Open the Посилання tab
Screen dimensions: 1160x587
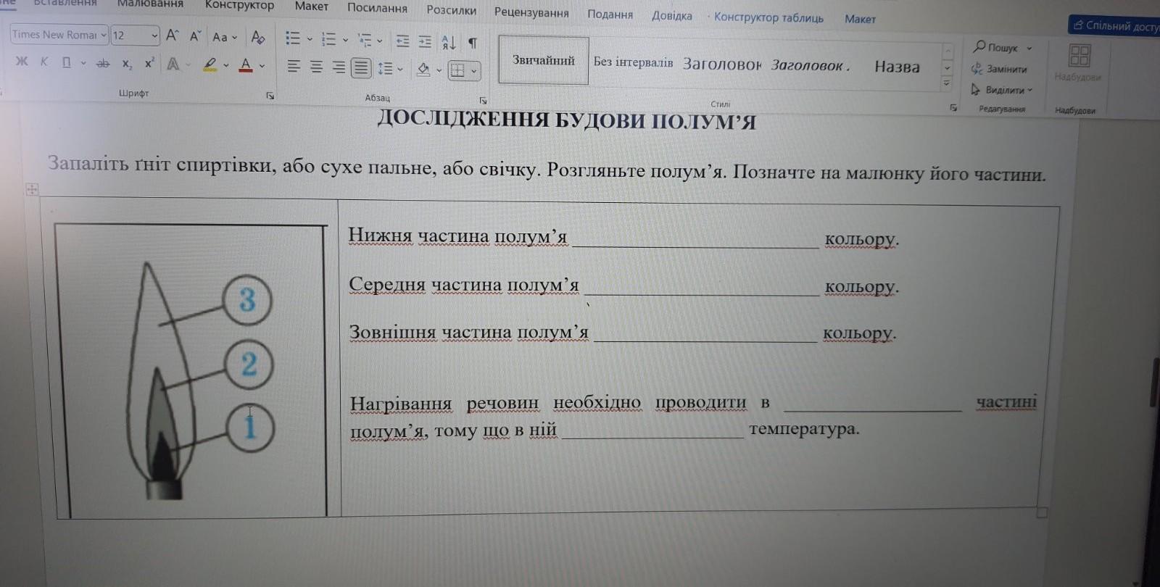click(x=377, y=8)
